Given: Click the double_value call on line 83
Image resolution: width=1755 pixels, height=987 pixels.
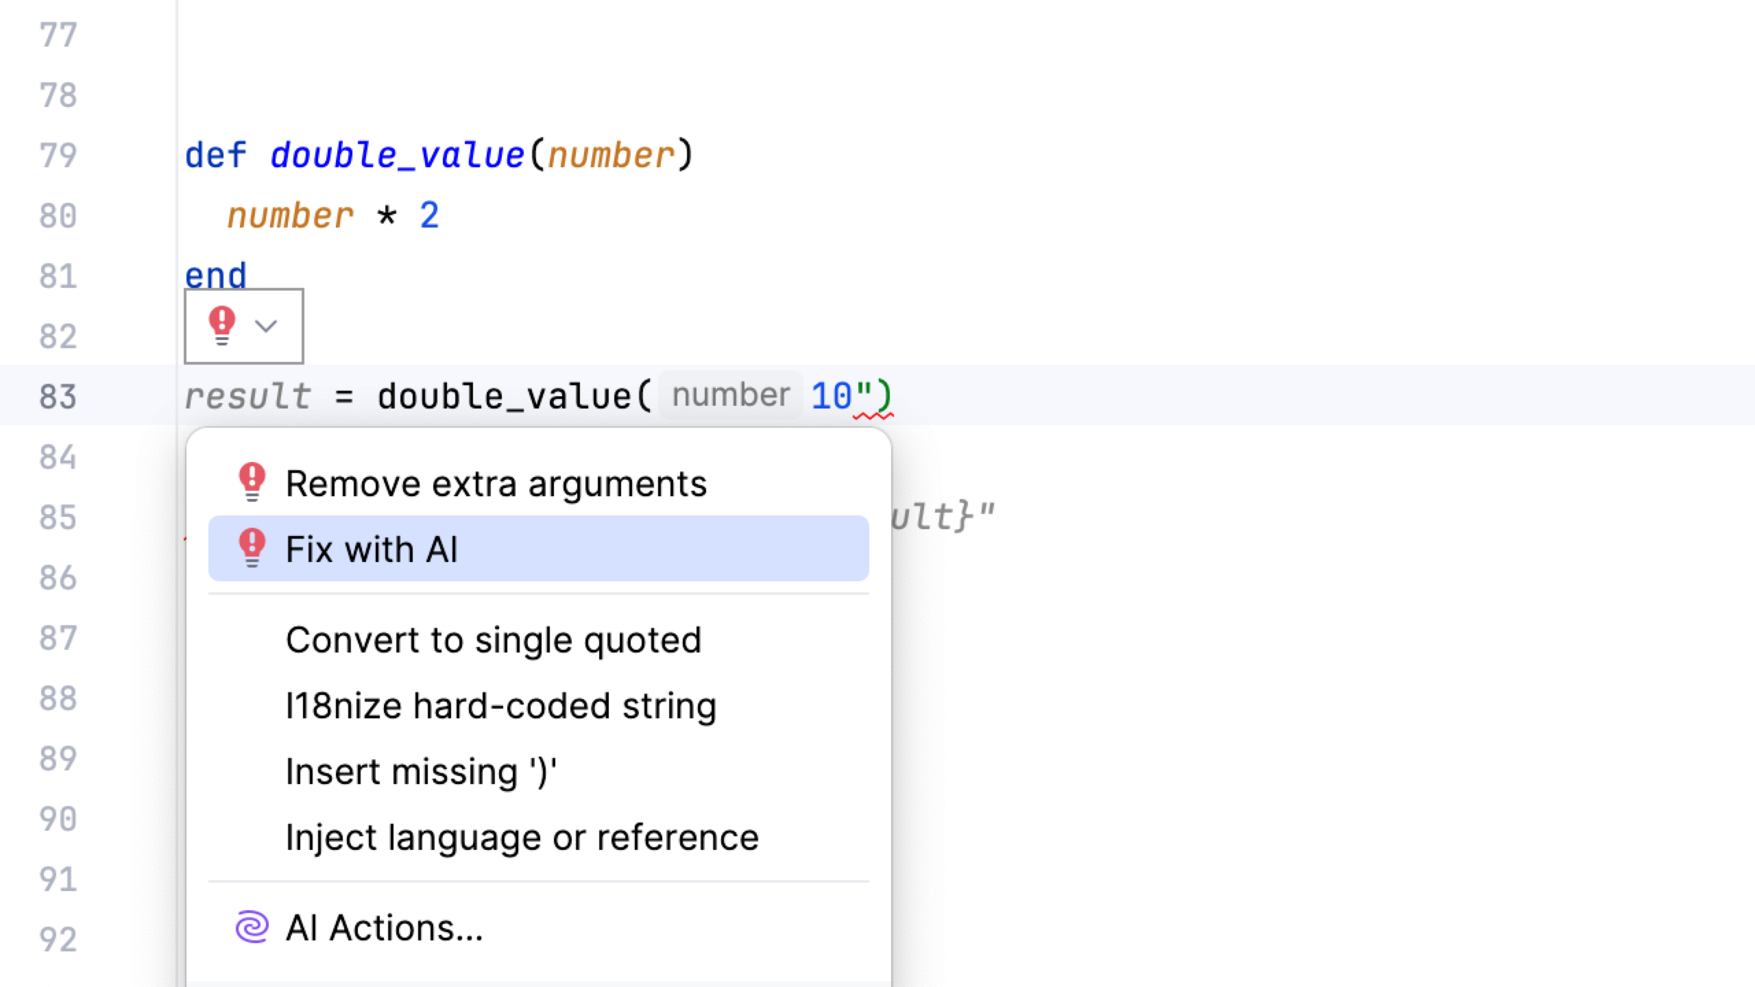Looking at the screenshot, I should (x=504, y=397).
